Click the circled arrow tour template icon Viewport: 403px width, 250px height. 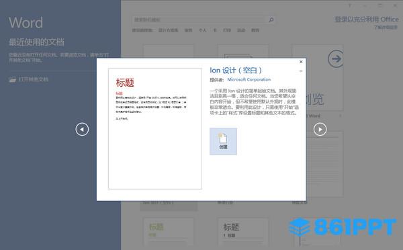336,59
